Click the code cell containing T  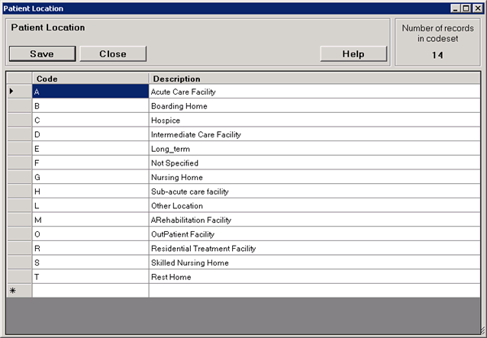point(90,277)
